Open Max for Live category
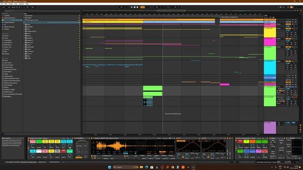 click(8, 47)
